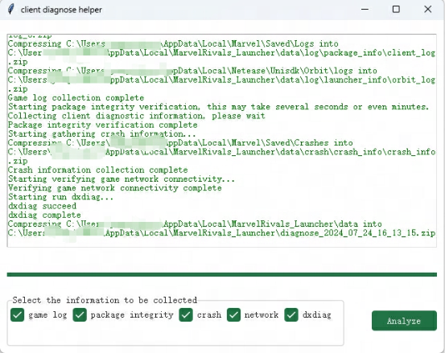Click the log line "Game log collection complete"

[x=76, y=98]
